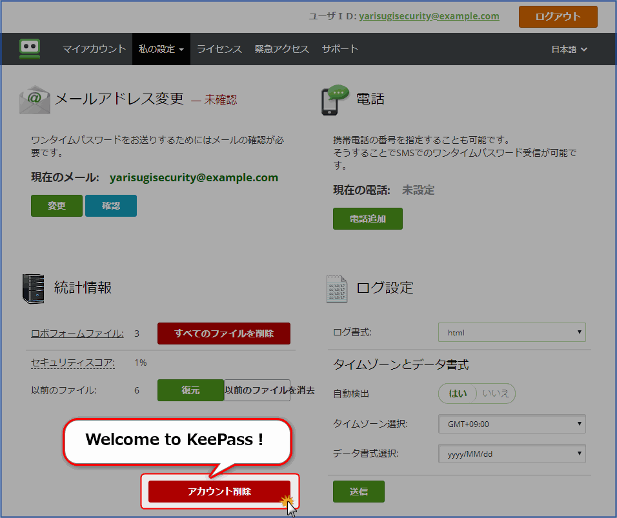The width and height of the screenshot is (617, 518).
Task: Select はい for 自動検出
Action: click(x=458, y=393)
